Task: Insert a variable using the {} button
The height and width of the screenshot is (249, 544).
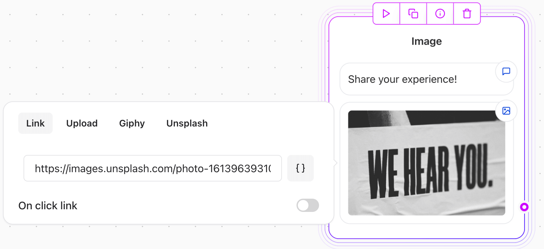Action: (x=300, y=168)
